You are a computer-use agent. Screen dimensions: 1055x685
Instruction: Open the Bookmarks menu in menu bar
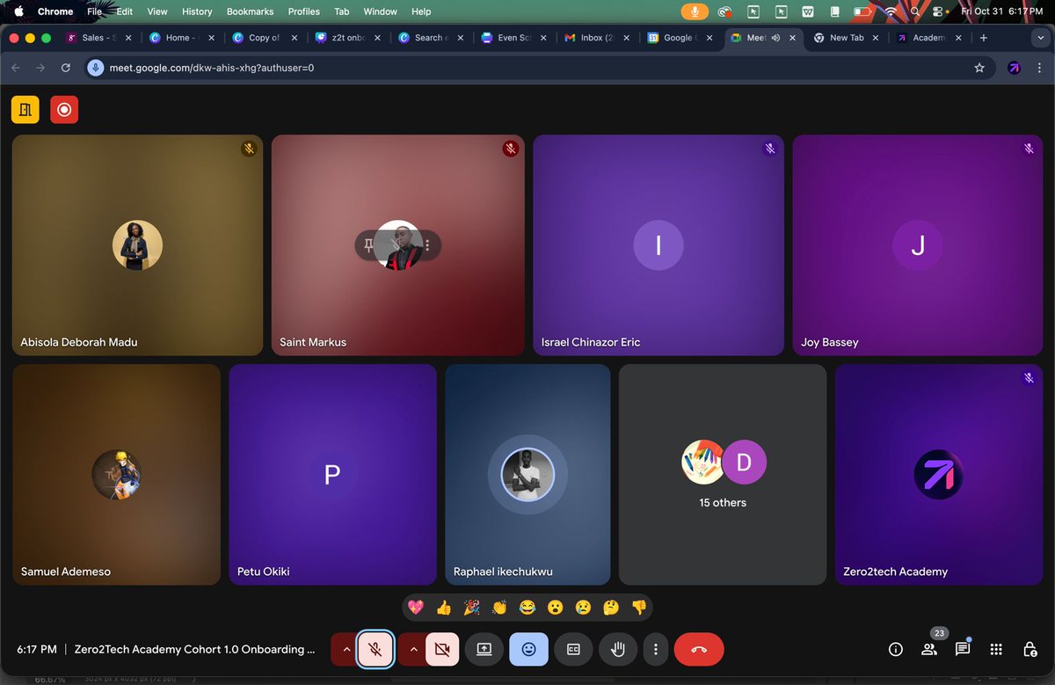point(250,11)
